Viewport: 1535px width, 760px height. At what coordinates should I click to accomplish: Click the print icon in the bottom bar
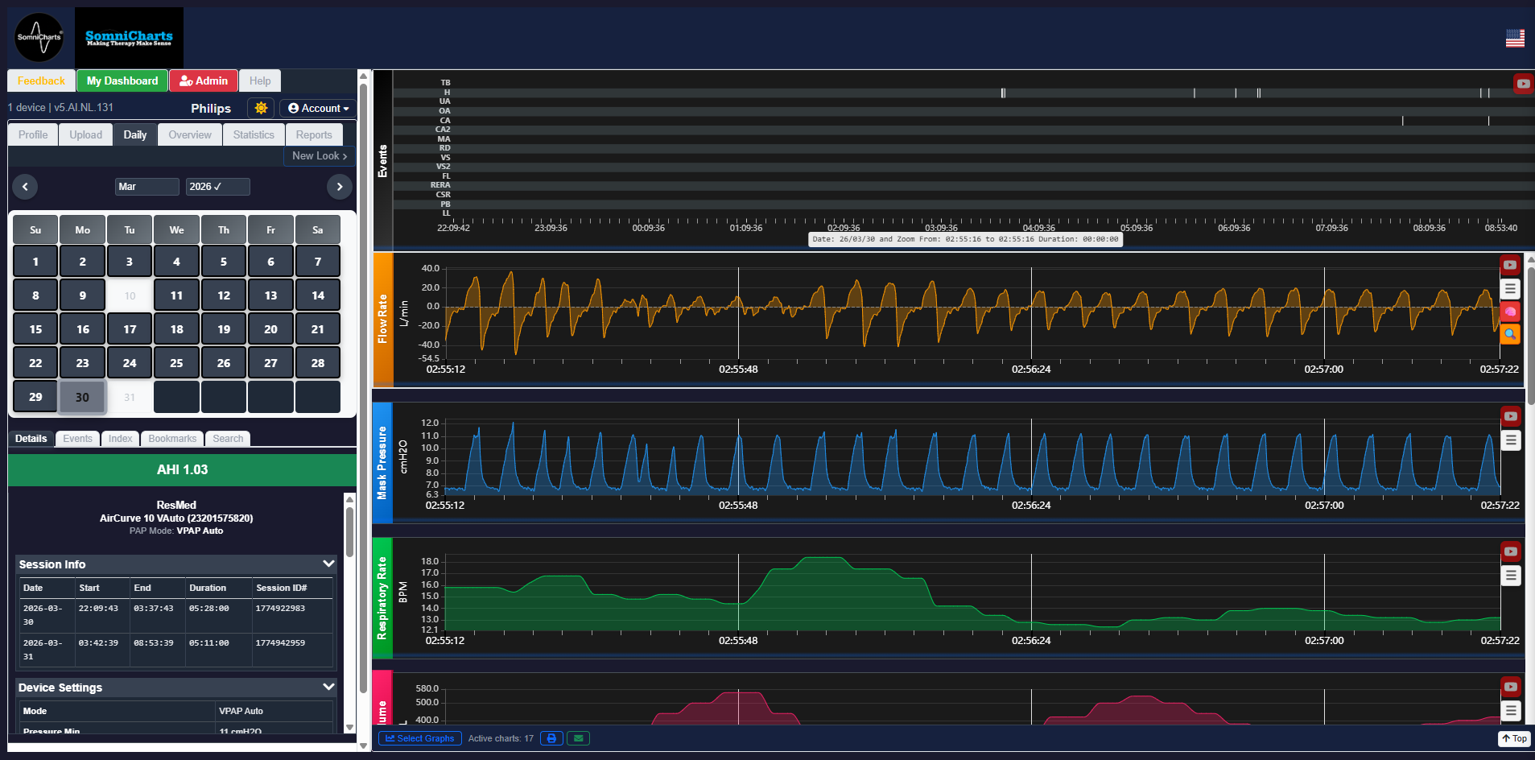coord(551,738)
